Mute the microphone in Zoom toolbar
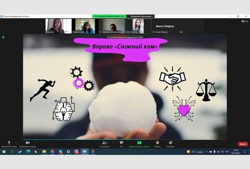 click(x=9, y=143)
